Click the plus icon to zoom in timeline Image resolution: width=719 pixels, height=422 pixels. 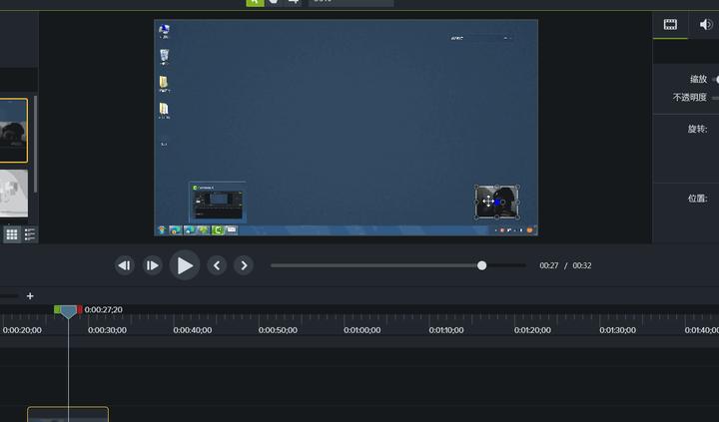[30, 296]
